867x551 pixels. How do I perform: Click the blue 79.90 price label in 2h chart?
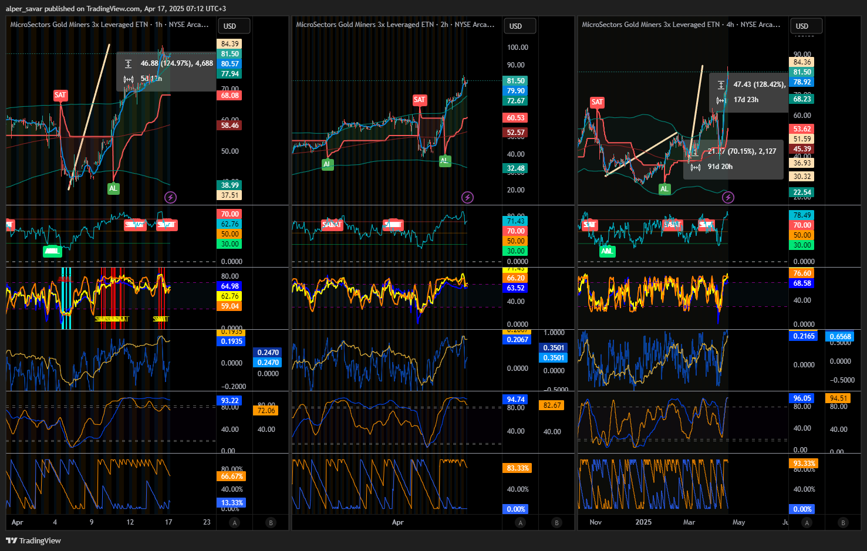515,91
